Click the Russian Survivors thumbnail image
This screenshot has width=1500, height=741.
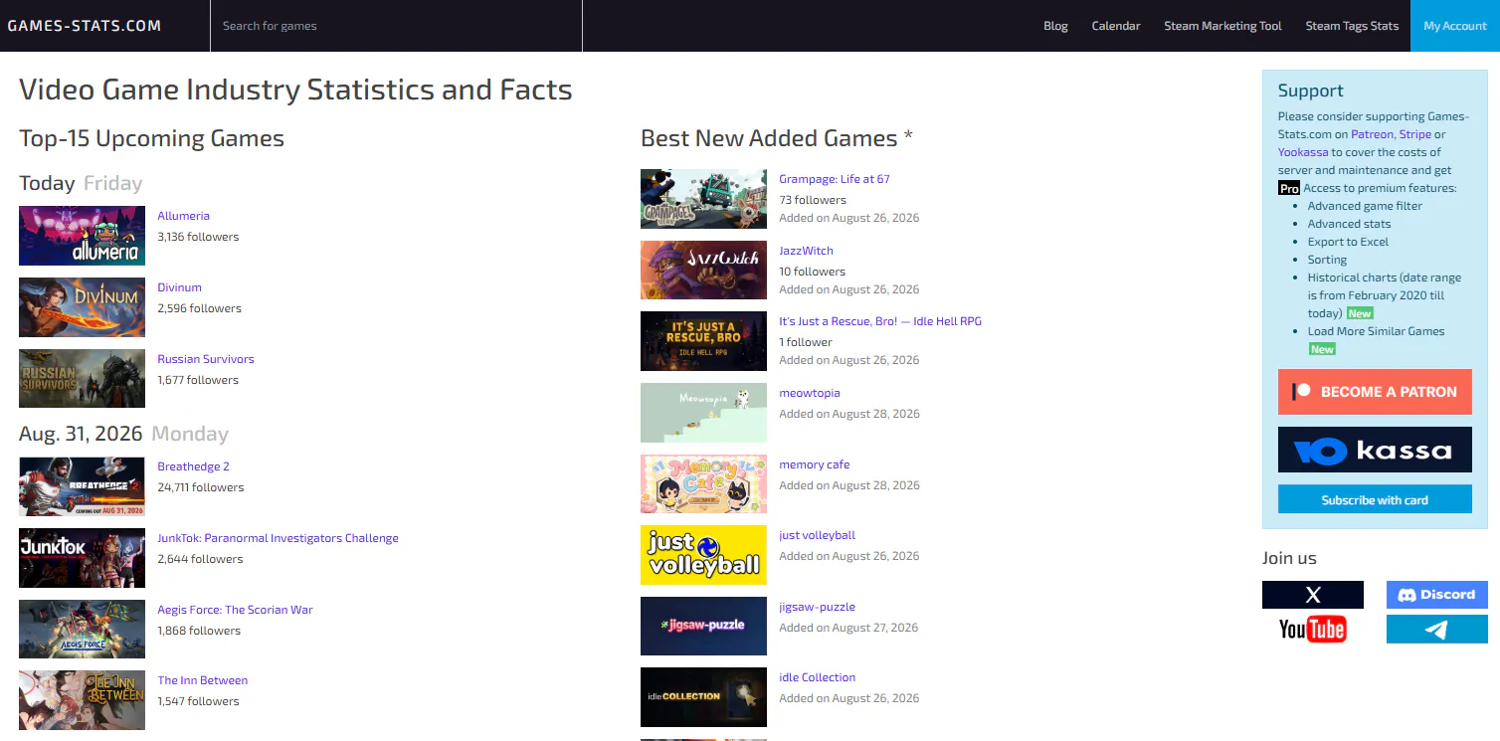[x=82, y=378]
